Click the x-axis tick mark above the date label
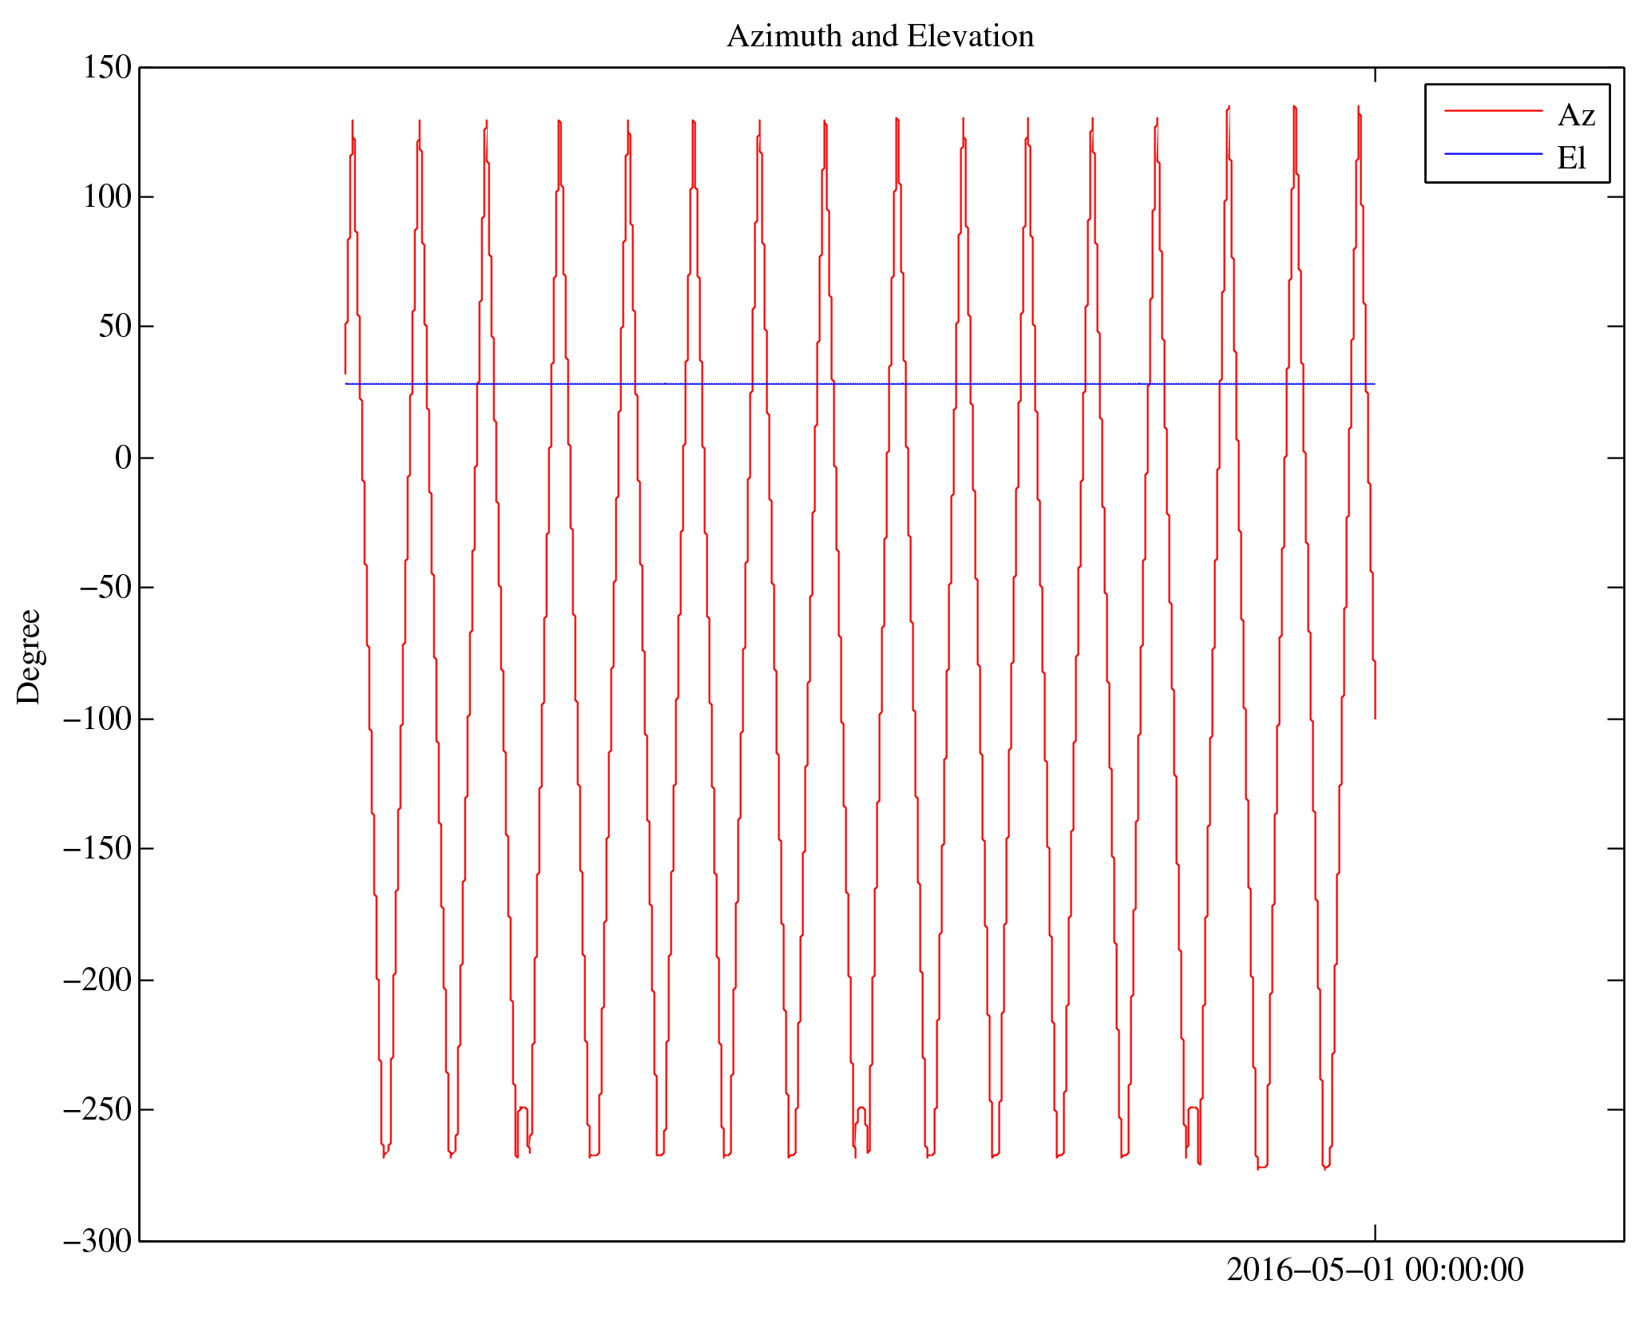The image size is (1647, 1344). coord(1375,1232)
